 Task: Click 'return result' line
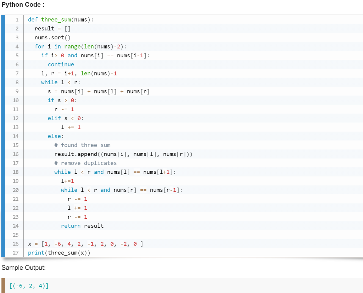82,226
